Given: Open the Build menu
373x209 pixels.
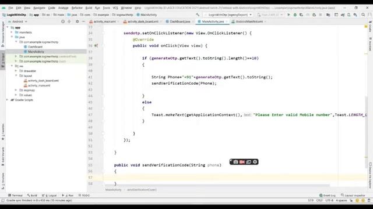Looking at the screenshot, I should tap(89, 8).
